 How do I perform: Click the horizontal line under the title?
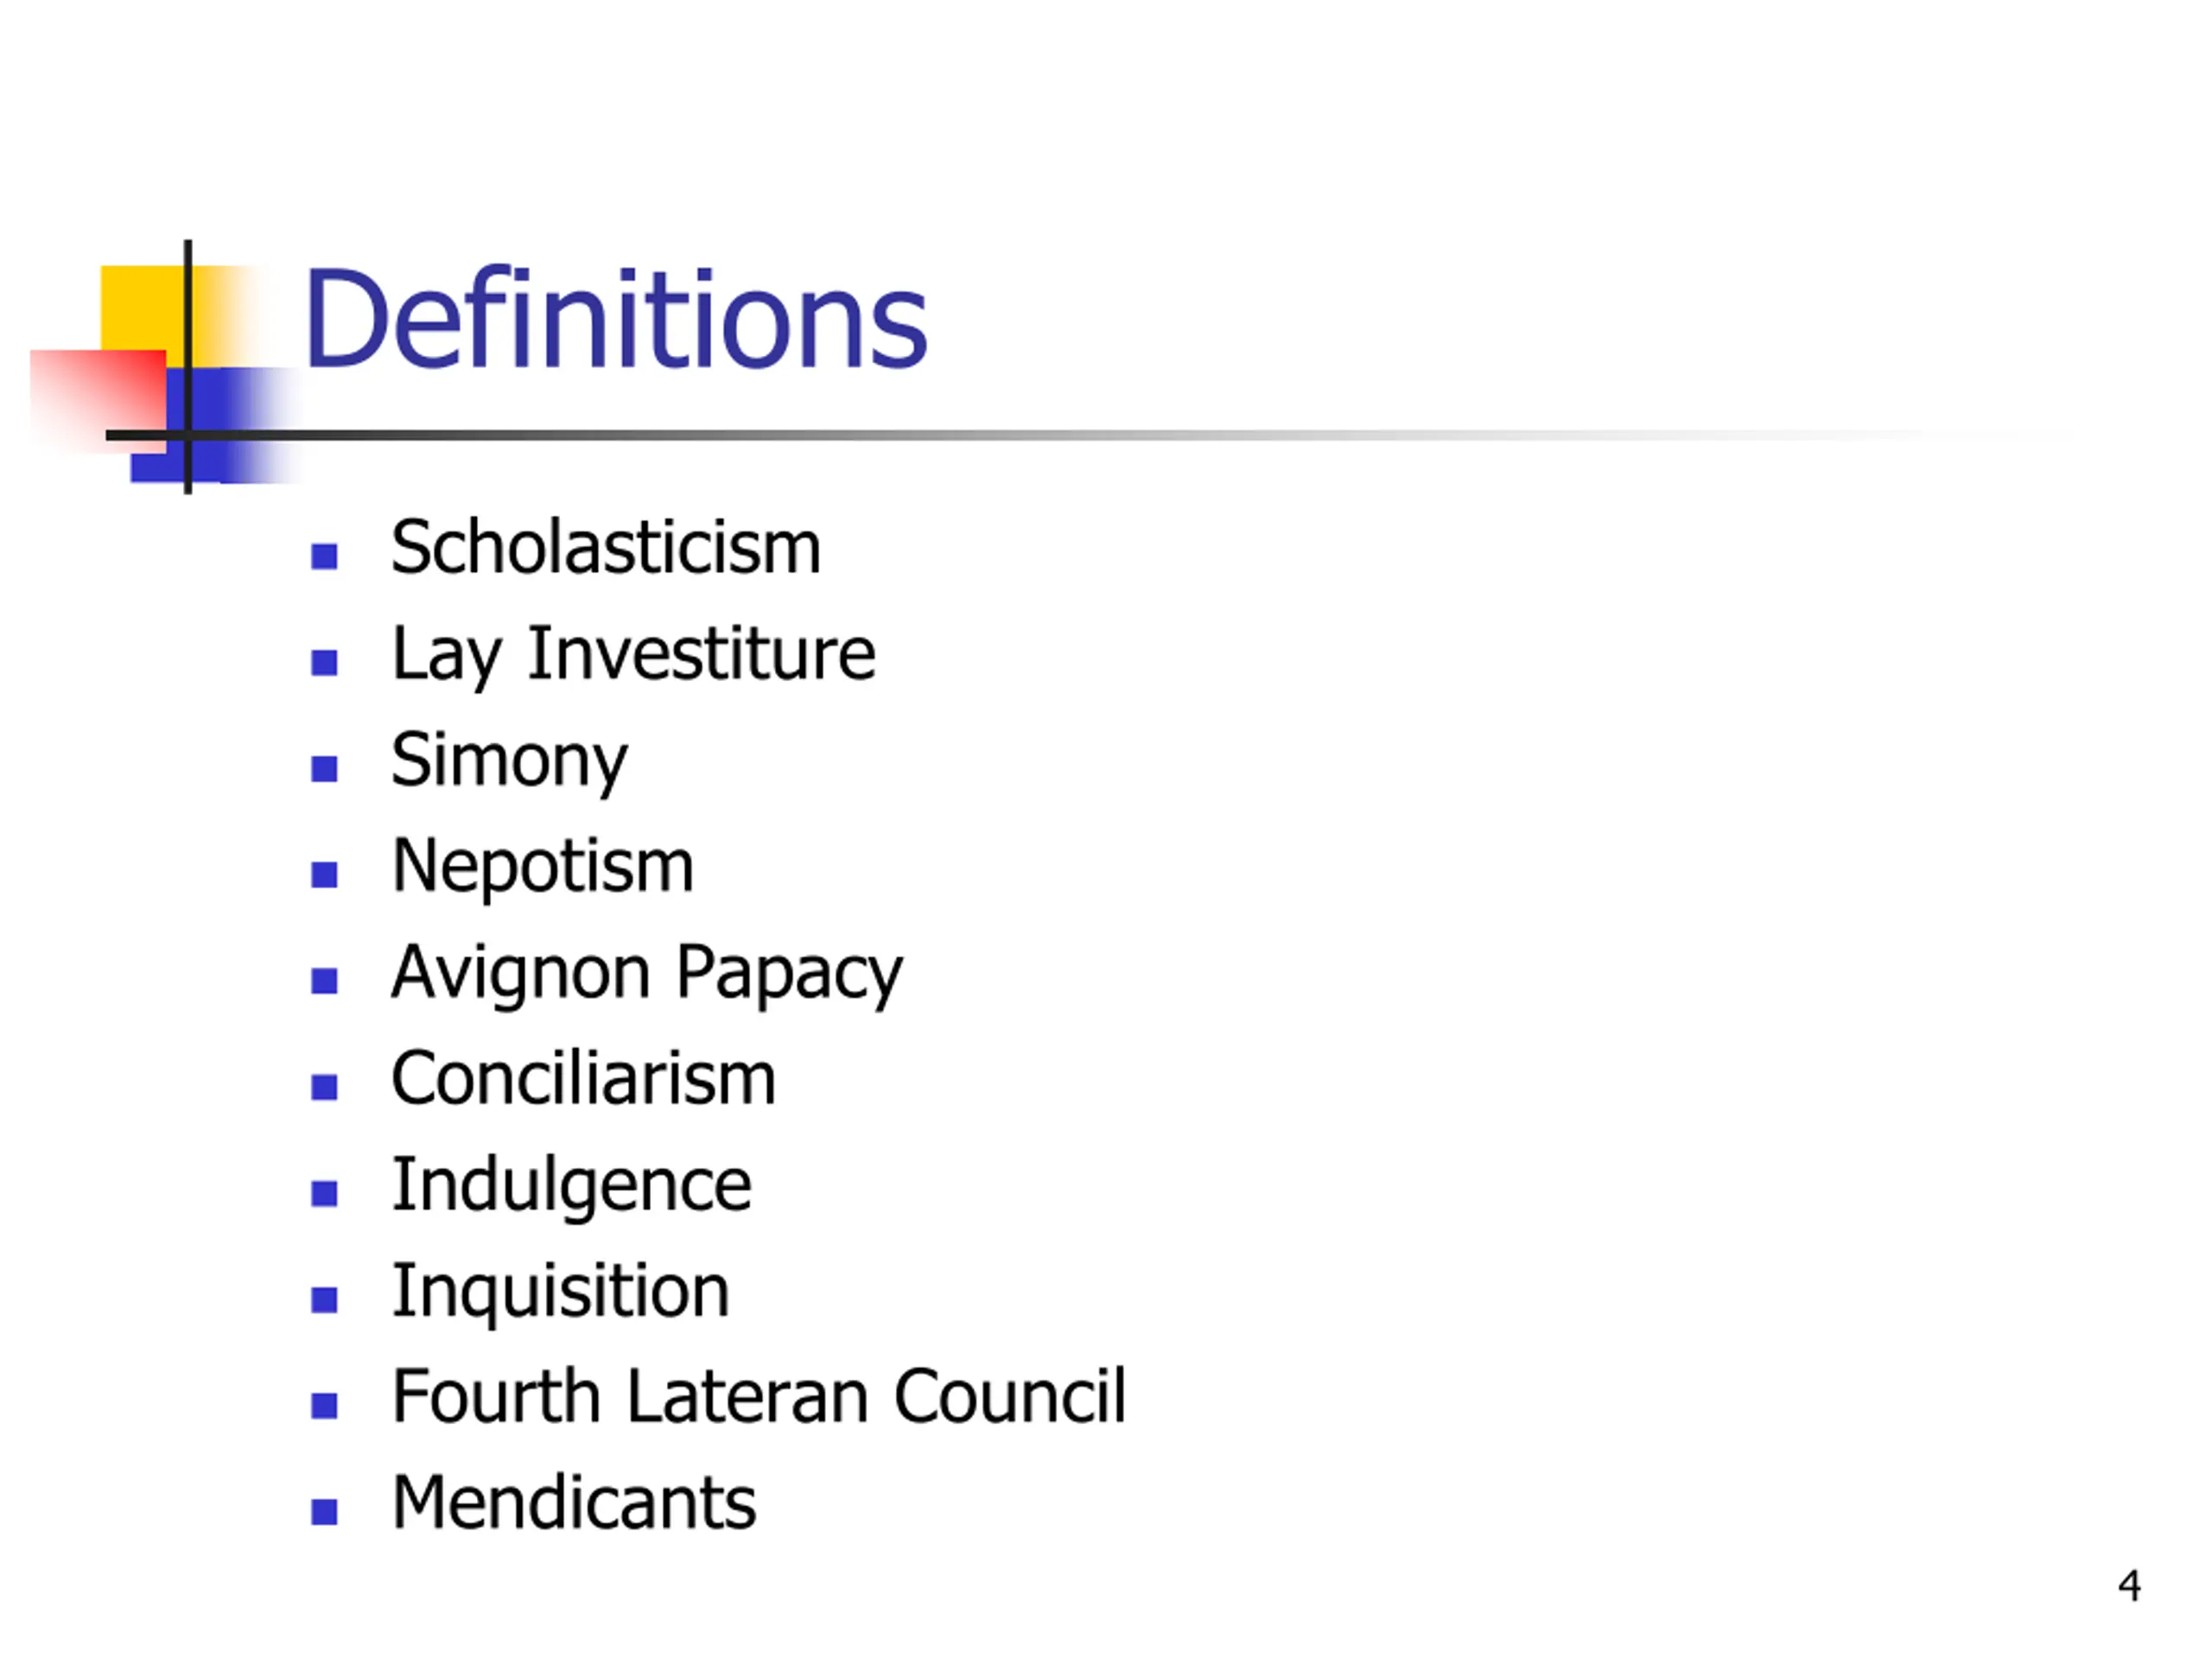click(x=1000, y=435)
